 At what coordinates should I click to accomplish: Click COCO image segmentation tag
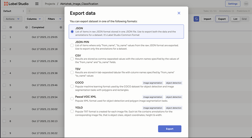[153, 83]
